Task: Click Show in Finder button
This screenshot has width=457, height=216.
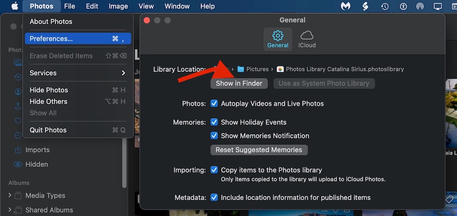Action: click(239, 83)
